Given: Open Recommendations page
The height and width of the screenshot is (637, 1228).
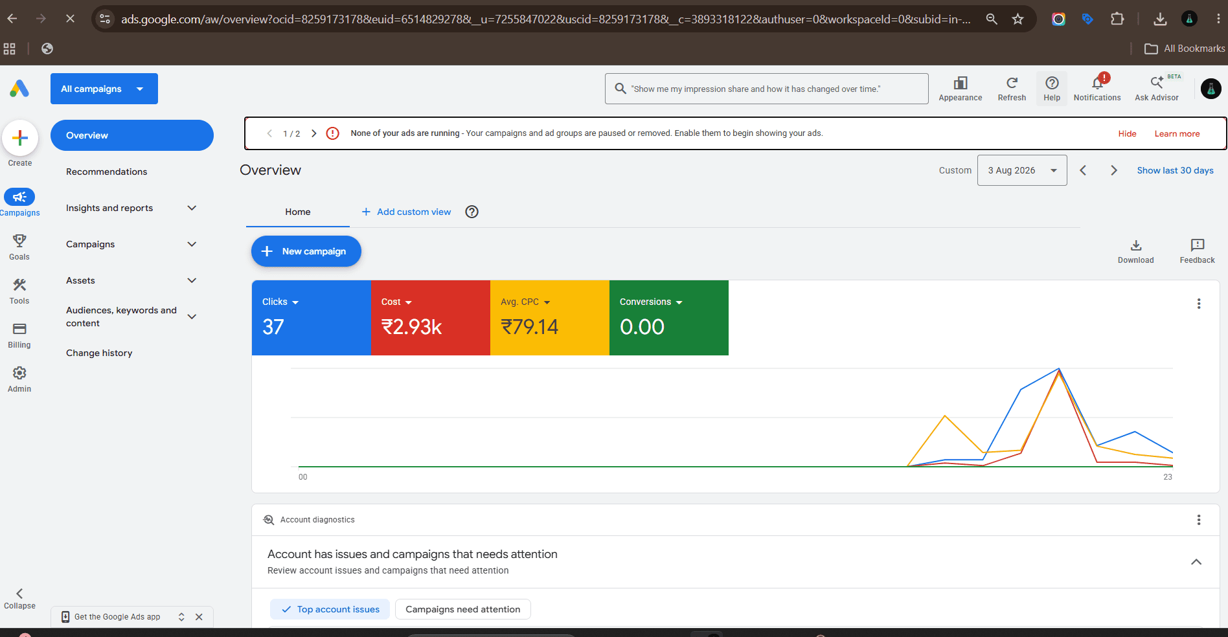Looking at the screenshot, I should (106, 172).
